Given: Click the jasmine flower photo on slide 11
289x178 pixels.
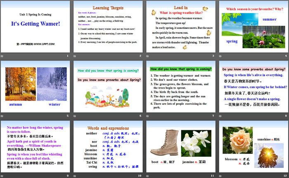Looking at the screenshot, I should [x=196, y=143].
